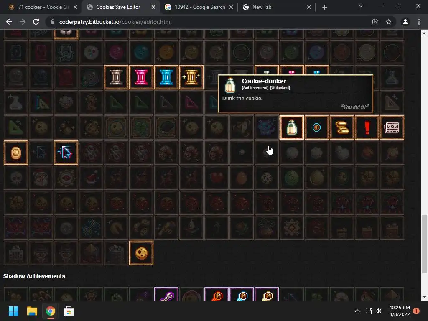Toggle the sparkling gold pillar achievement

click(x=191, y=77)
